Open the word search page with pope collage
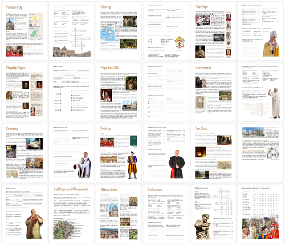This screenshot has width=285, height=245. coord(260,214)
